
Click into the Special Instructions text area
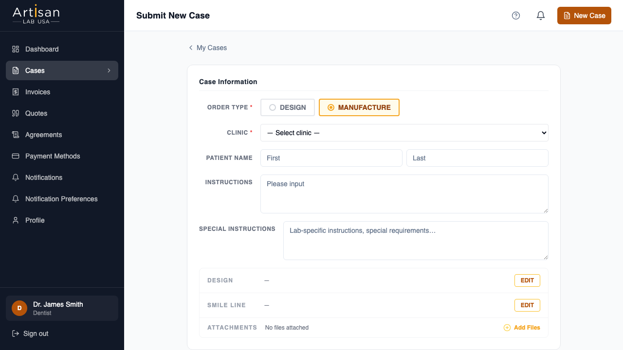(x=416, y=241)
